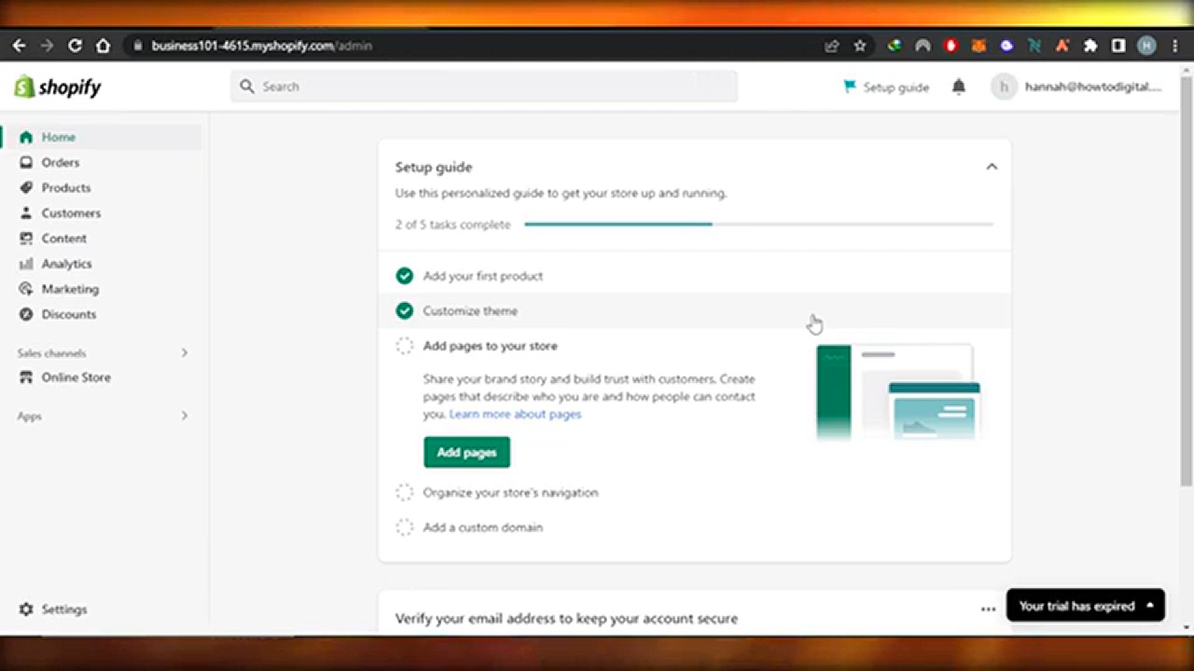Toggle the browser side panel icon
Viewport: 1194px width, 671px height.
coord(1118,45)
